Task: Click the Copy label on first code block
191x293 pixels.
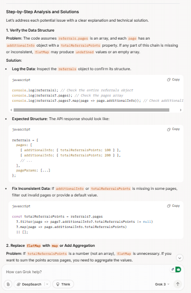Action: [x=175, y=80]
